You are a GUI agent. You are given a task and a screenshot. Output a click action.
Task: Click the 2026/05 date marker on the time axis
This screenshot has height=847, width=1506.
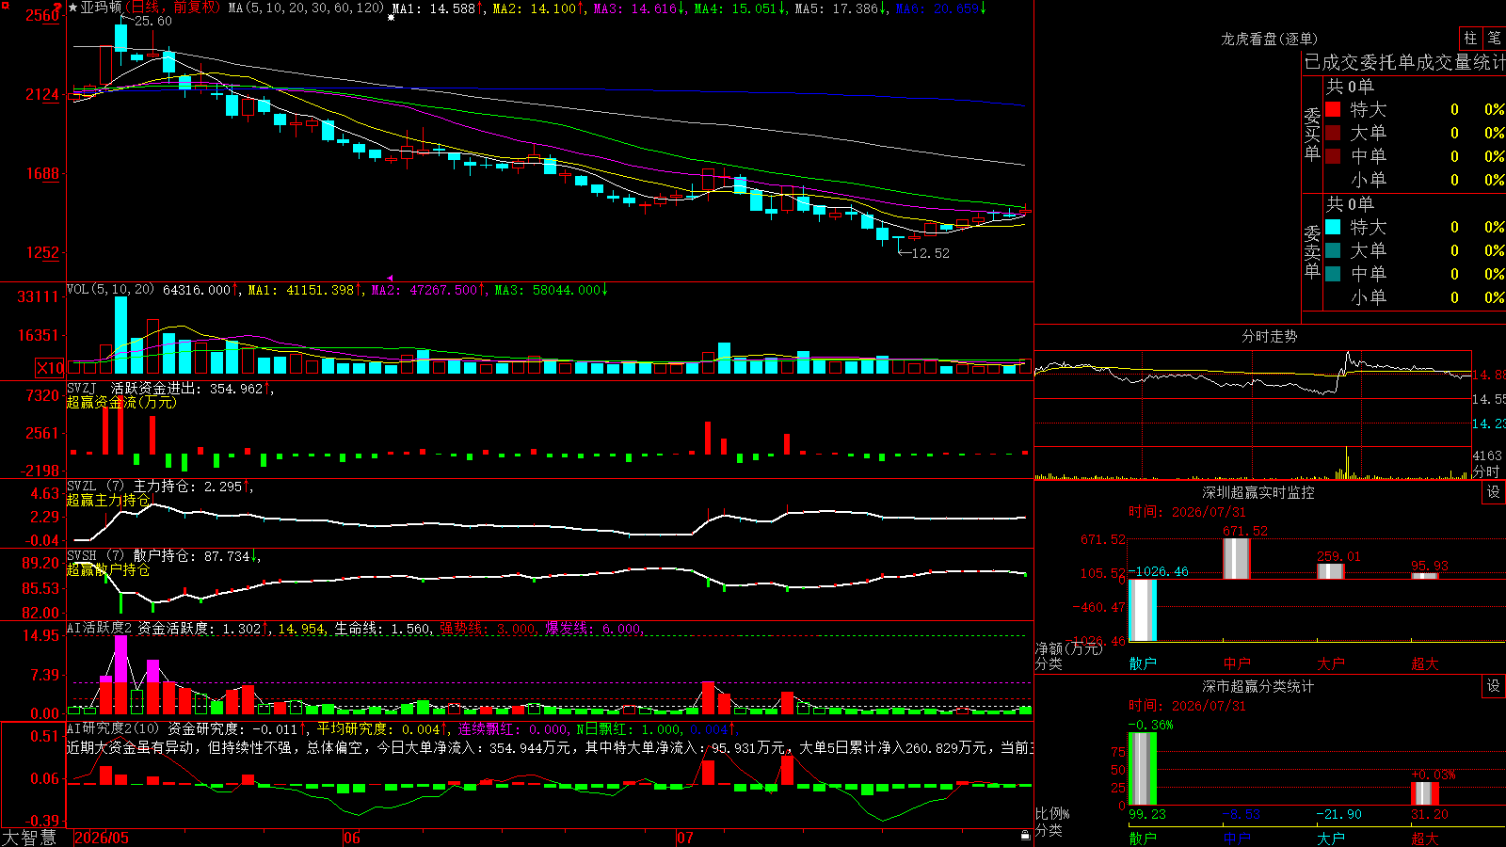click(102, 838)
